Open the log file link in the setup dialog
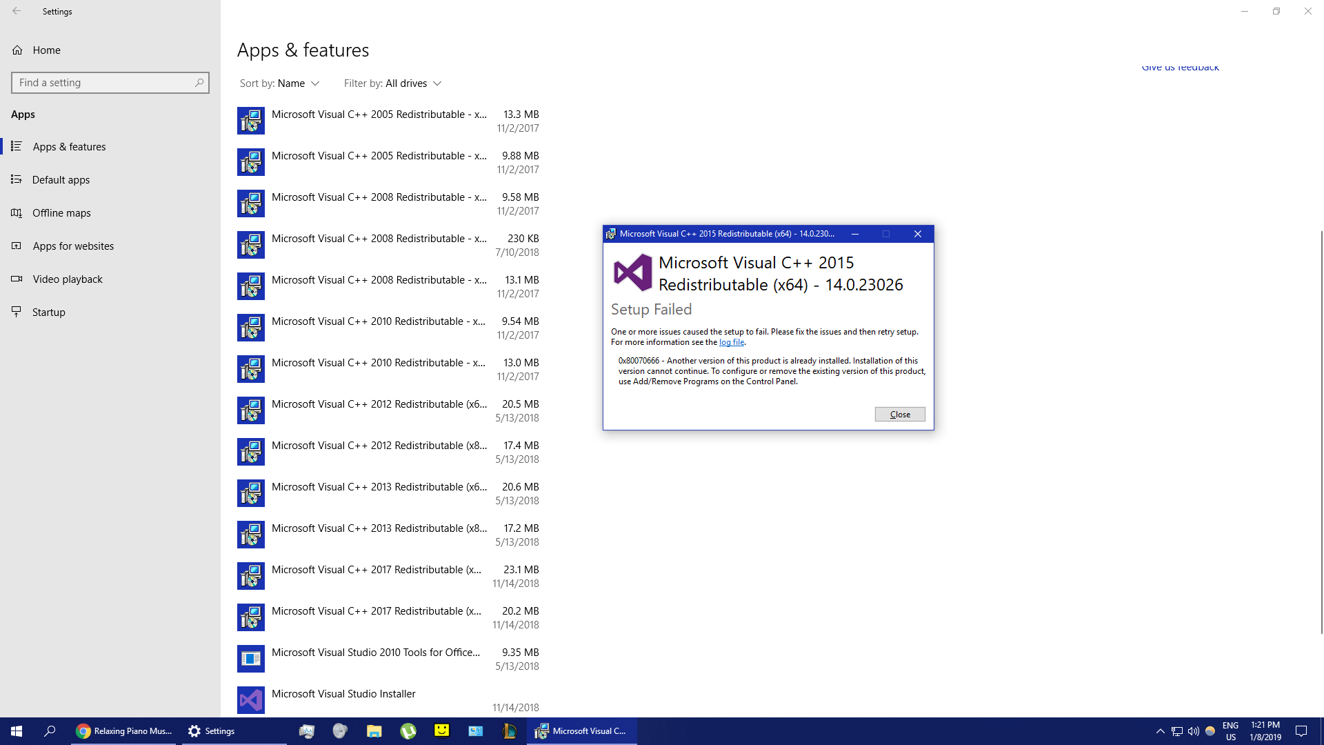This screenshot has height=745, width=1324. click(732, 342)
